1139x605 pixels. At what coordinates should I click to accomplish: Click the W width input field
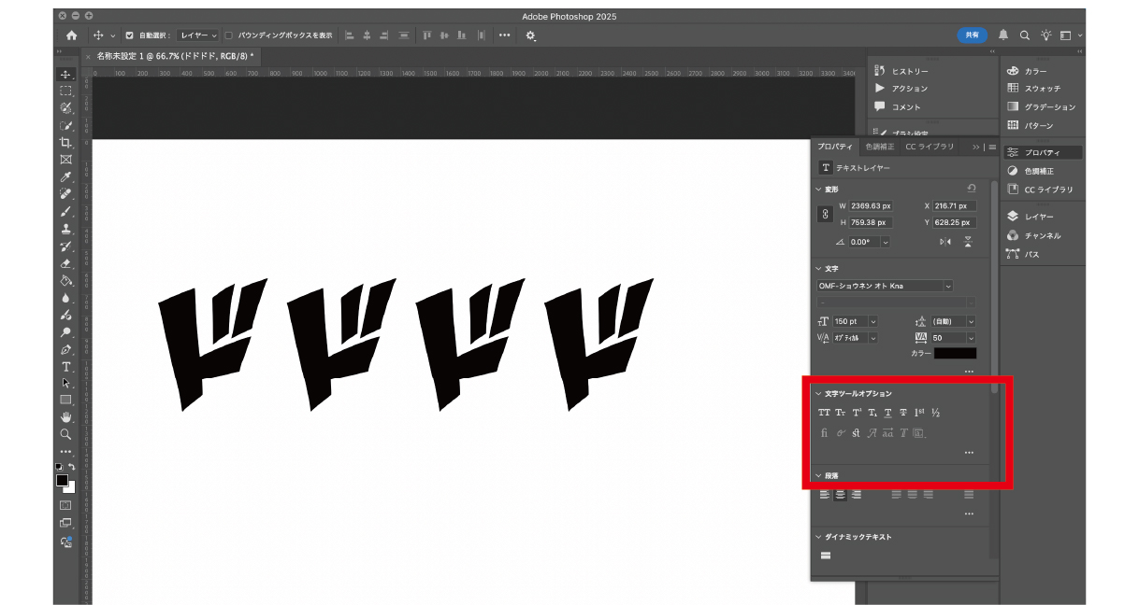[872, 205]
